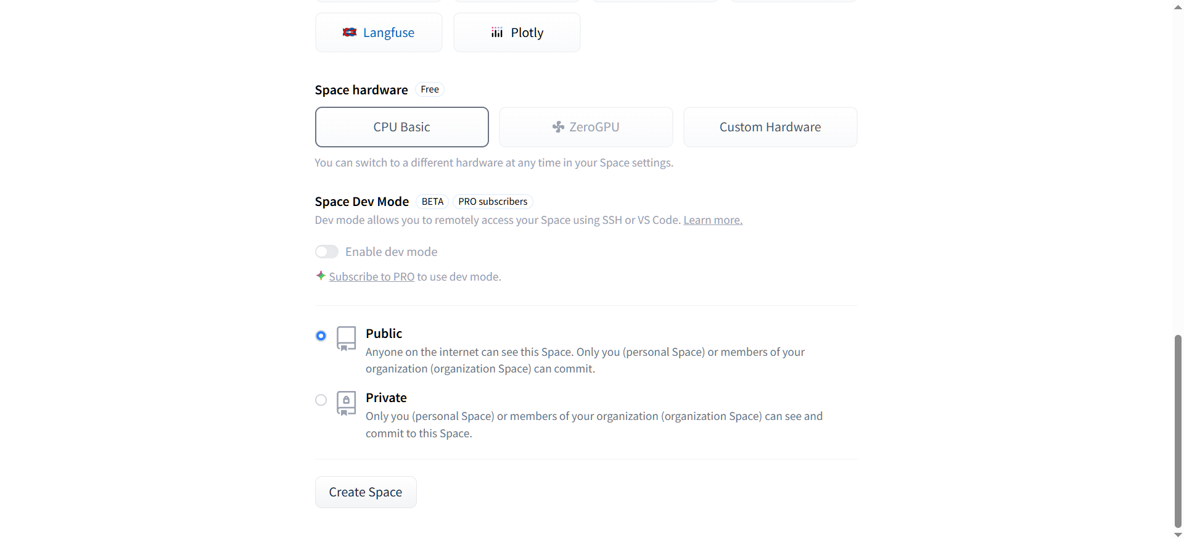Choose Custom Hardware option
Image resolution: width=1184 pixels, height=539 pixels.
(x=770, y=127)
